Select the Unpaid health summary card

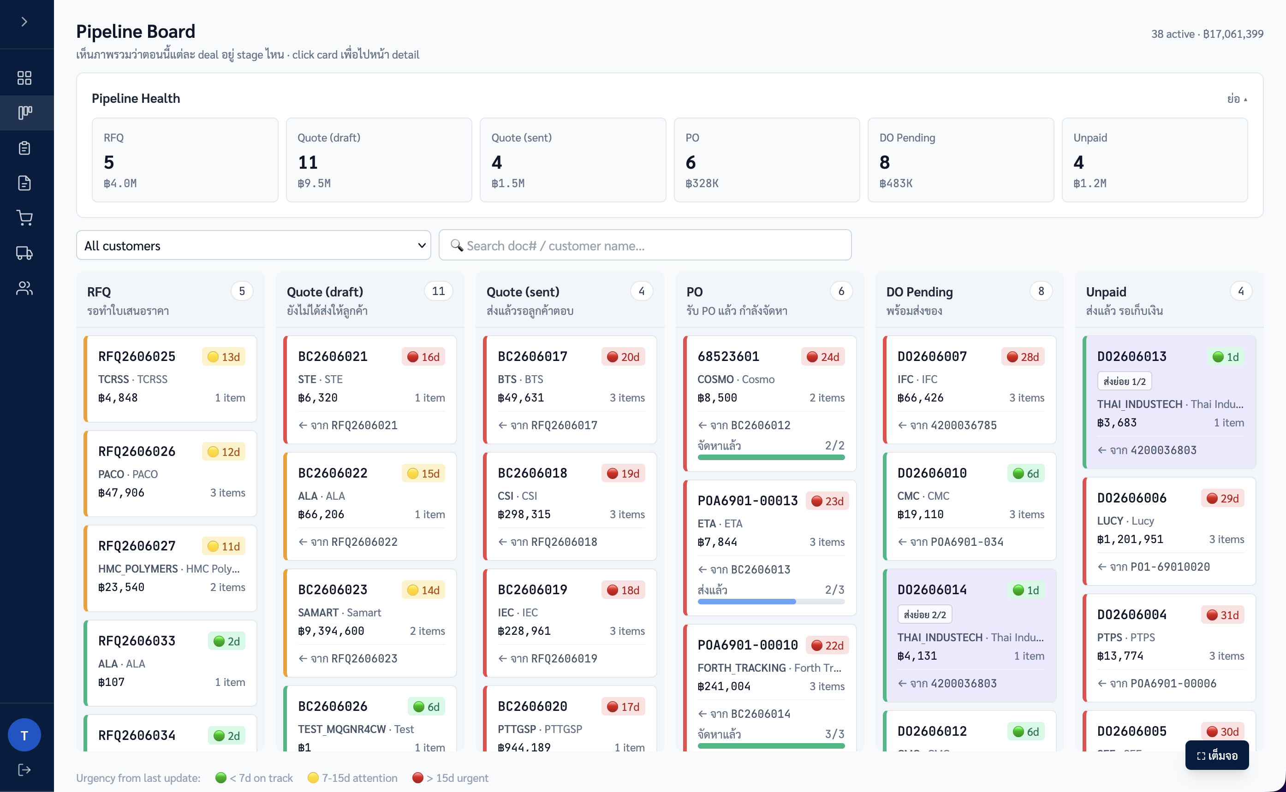point(1155,160)
